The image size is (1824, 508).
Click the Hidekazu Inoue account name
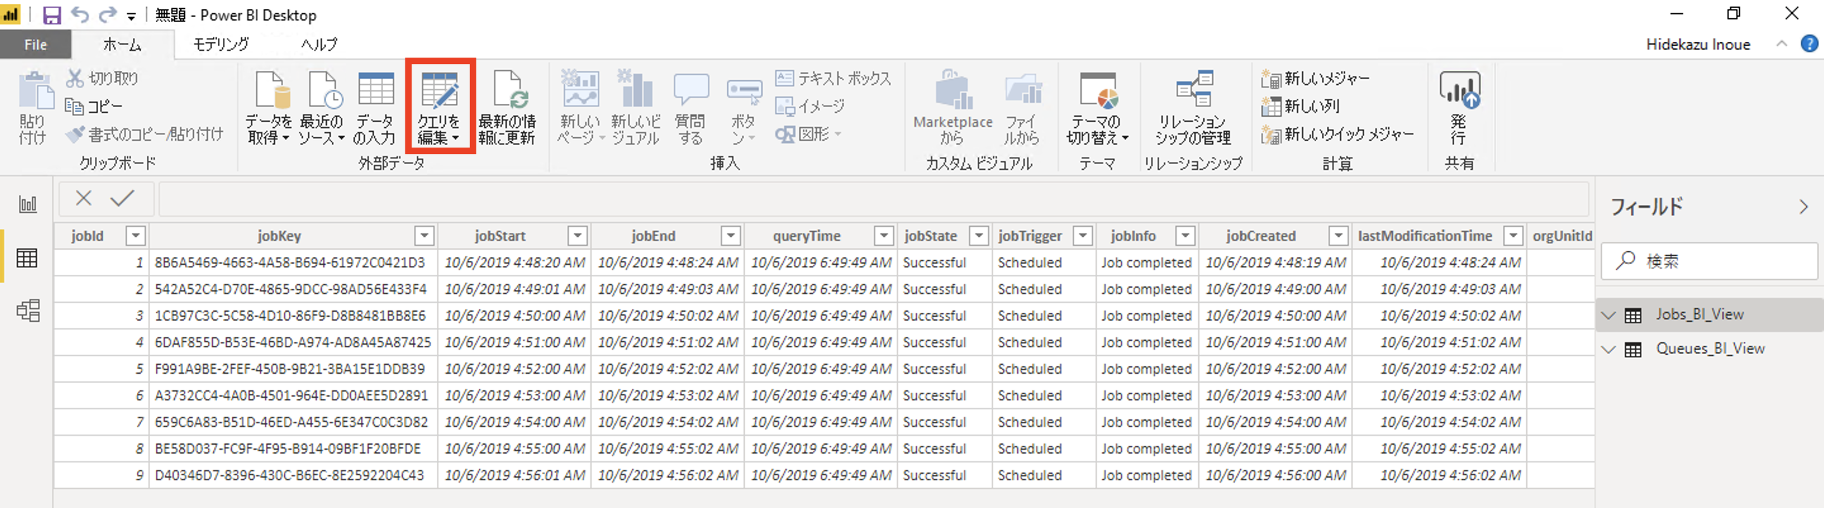point(1698,44)
